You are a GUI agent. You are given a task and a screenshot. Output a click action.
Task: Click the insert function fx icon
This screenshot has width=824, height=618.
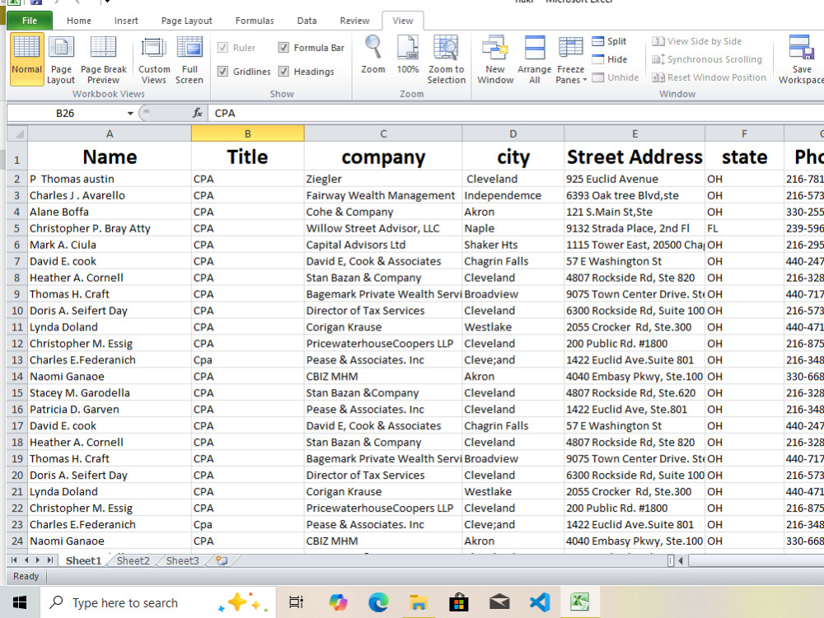[x=198, y=113]
